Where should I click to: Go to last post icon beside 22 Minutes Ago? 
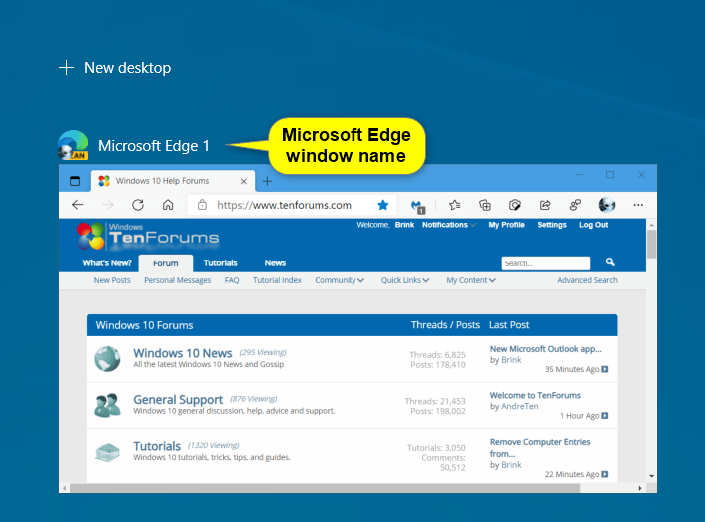click(605, 474)
